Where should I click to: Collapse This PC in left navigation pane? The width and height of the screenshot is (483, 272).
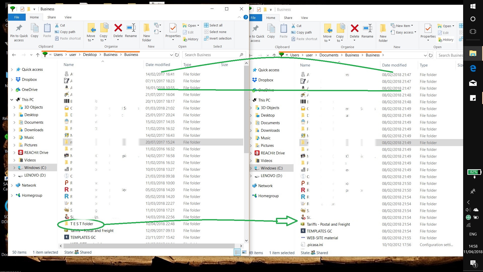12,100
